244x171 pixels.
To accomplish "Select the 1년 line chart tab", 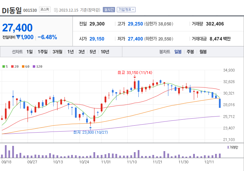I will (x=70, y=52).
